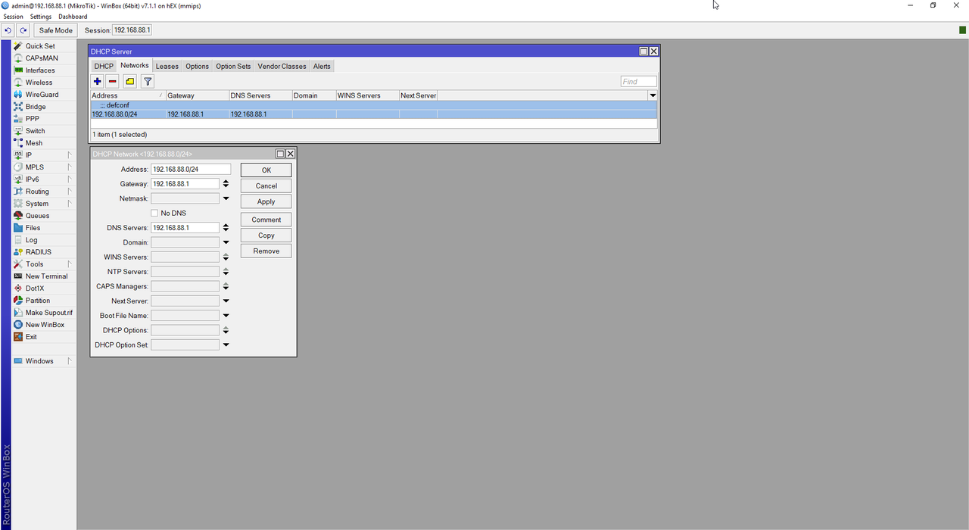Expand the Next Server field arrow
The width and height of the screenshot is (969, 530).
[x=226, y=301]
